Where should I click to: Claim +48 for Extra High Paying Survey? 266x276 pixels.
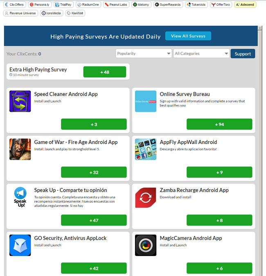click(x=105, y=72)
